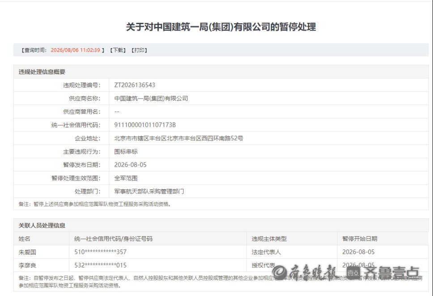This screenshot has height=296, width=433.
Task: Click the 违规处理信息概要 section header
Action: pos(42,72)
